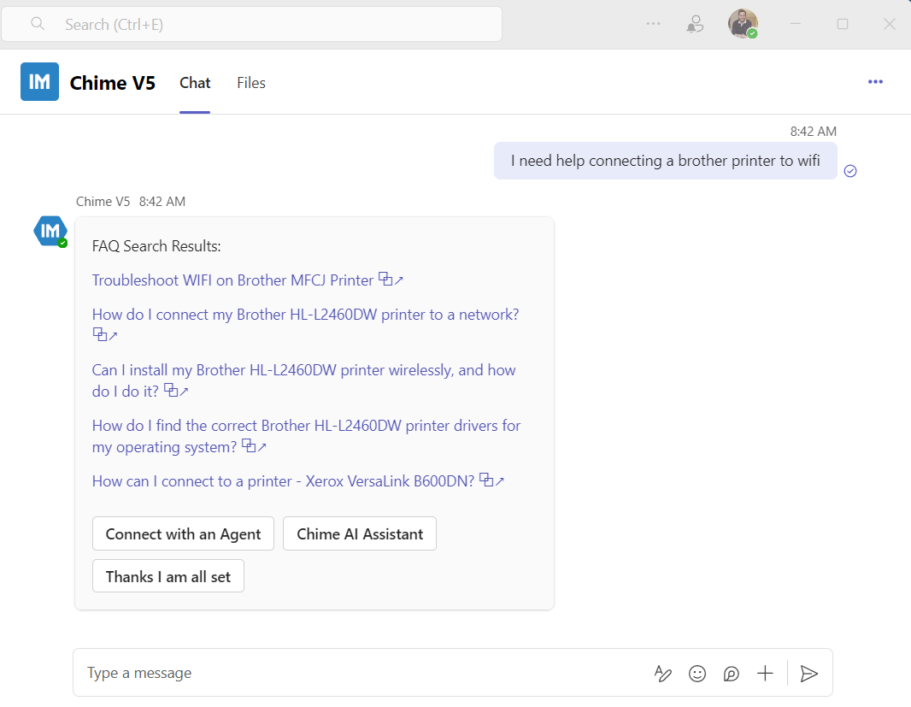Click the Chime V5 IM app logo in the header
The width and height of the screenshot is (911, 707).
pos(39,81)
